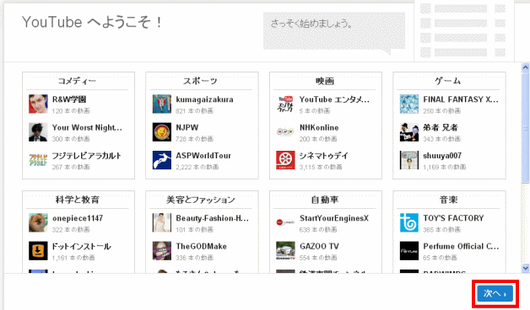Open StartYourEnginesX channel link

tap(334, 218)
